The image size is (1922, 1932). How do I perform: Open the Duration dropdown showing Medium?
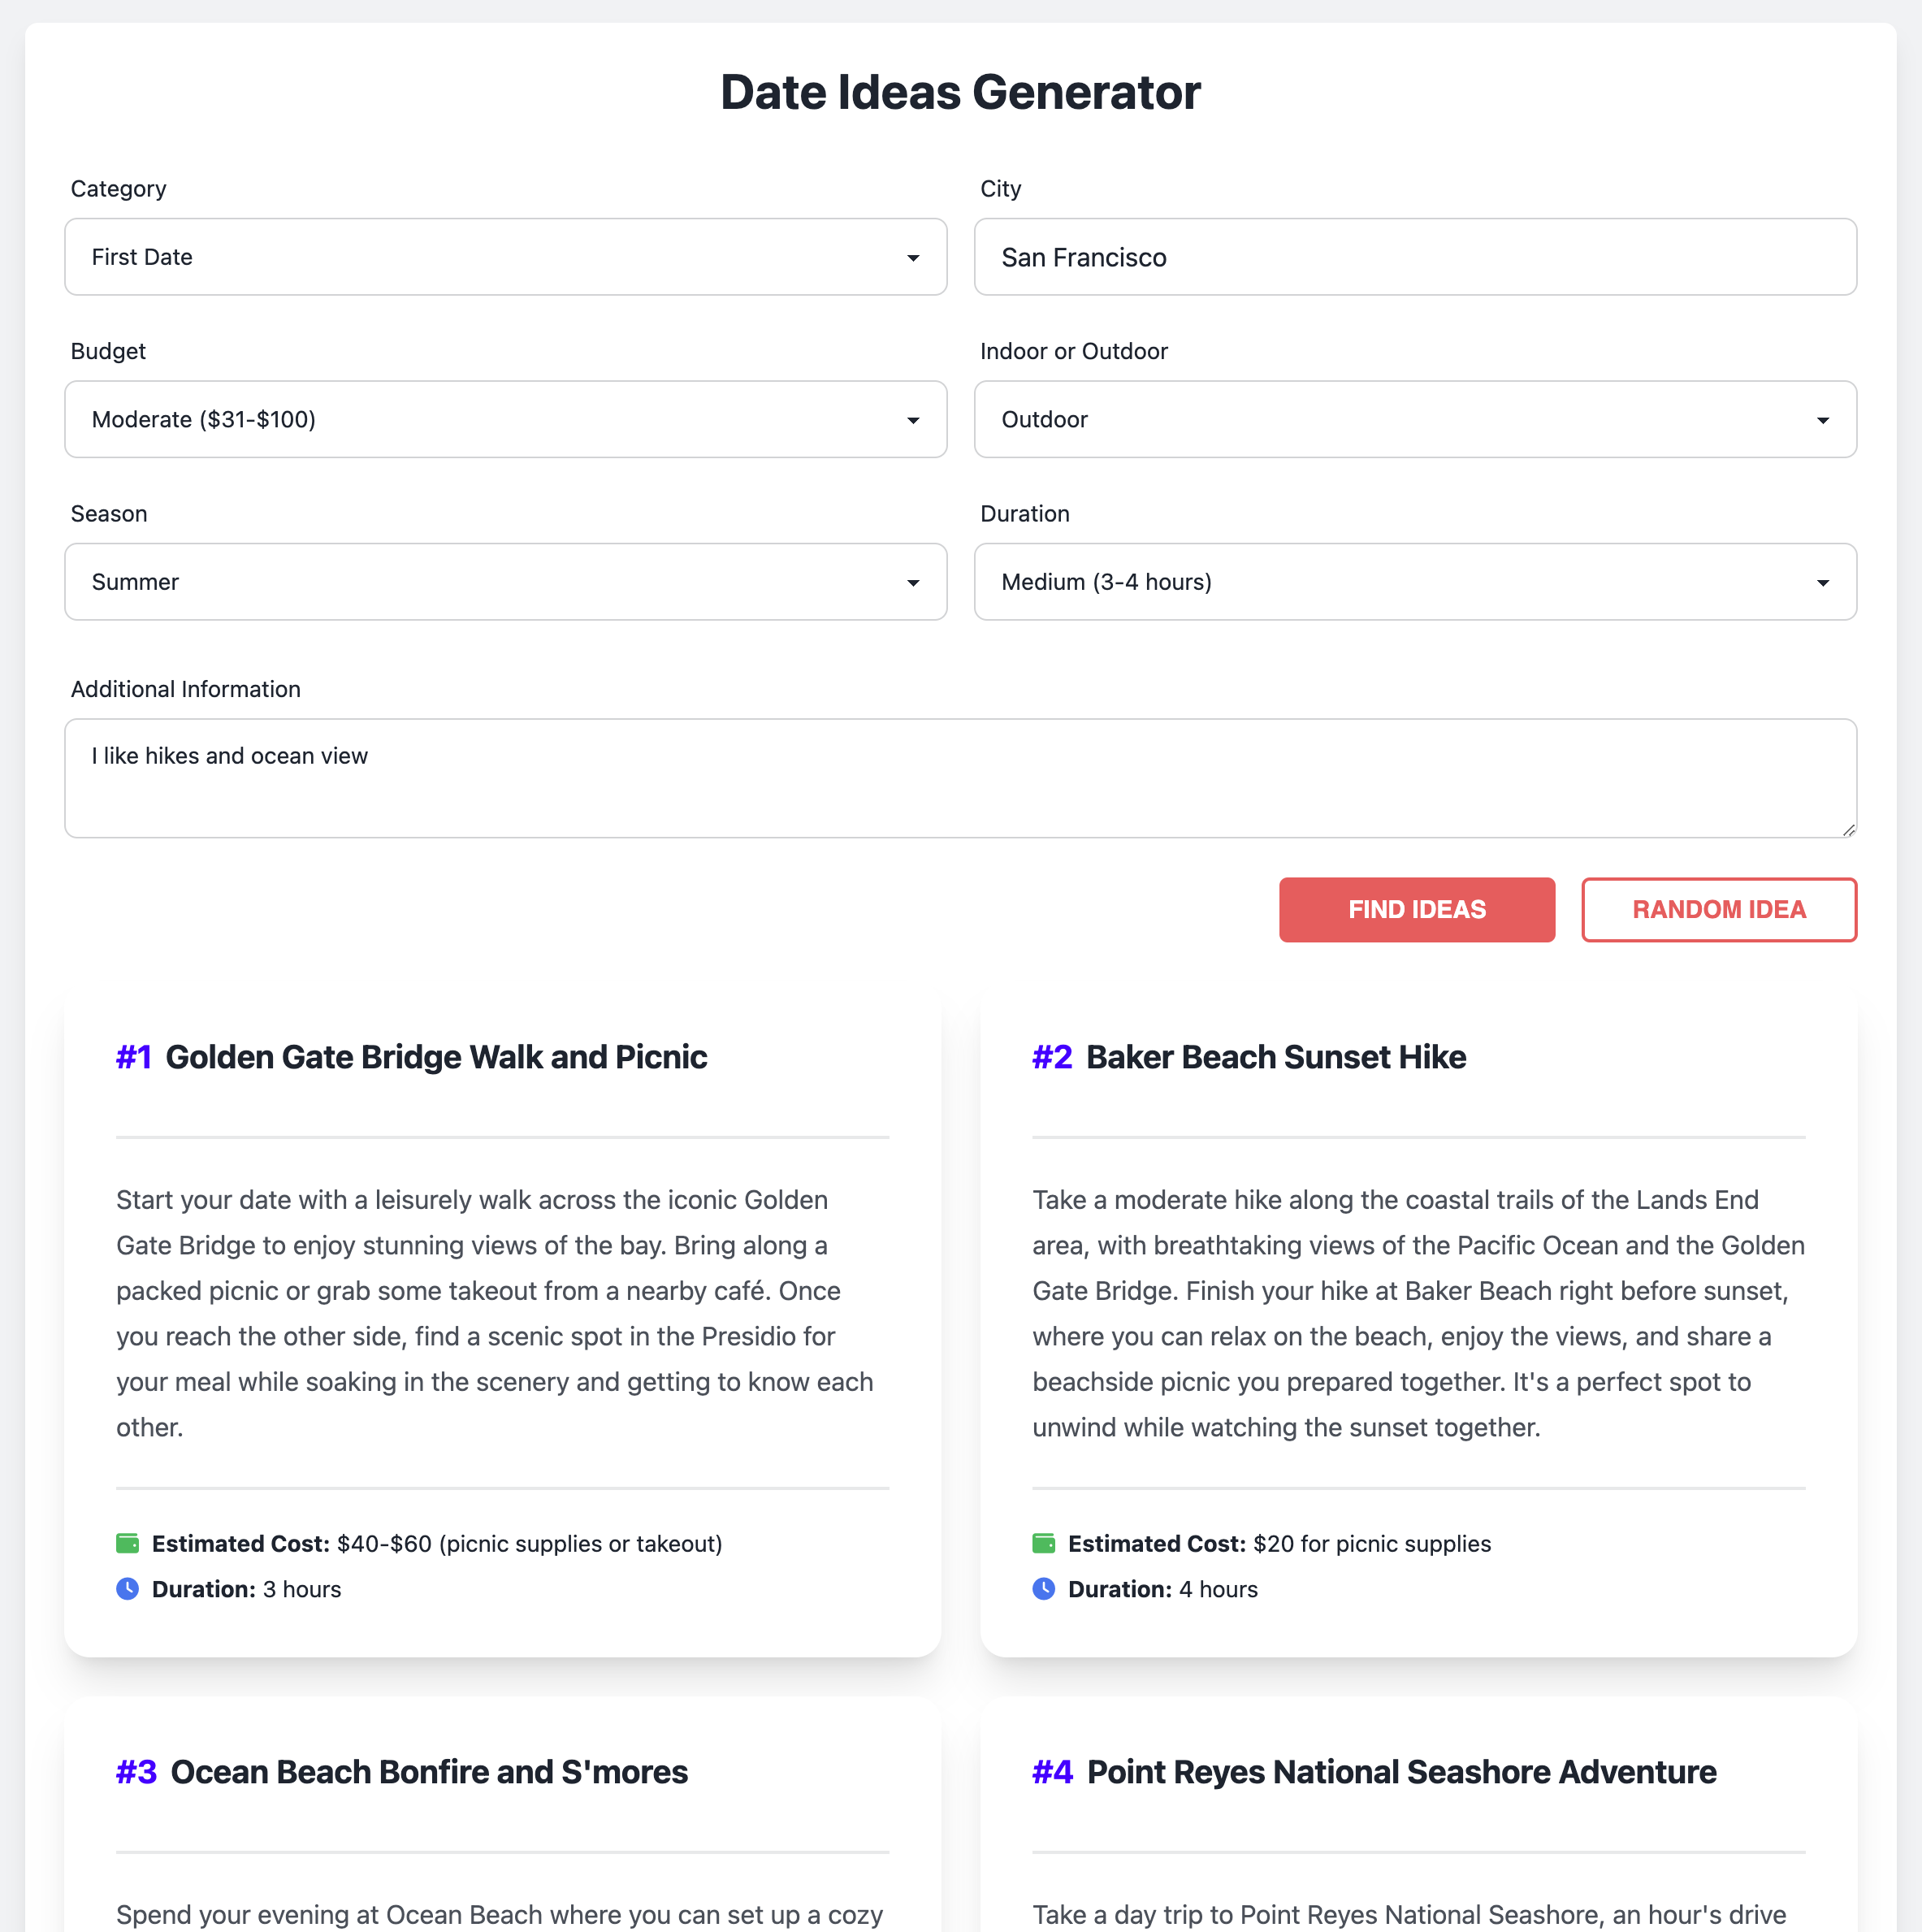pyautogui.click(x=1415, y=581)
